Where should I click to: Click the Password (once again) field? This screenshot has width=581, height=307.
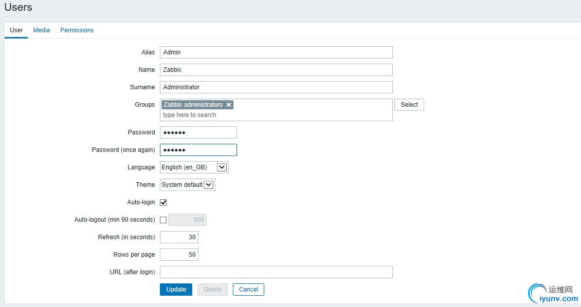coord(198,150)
